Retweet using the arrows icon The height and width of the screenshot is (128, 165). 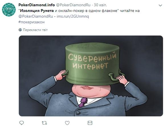tap(44, 123)
